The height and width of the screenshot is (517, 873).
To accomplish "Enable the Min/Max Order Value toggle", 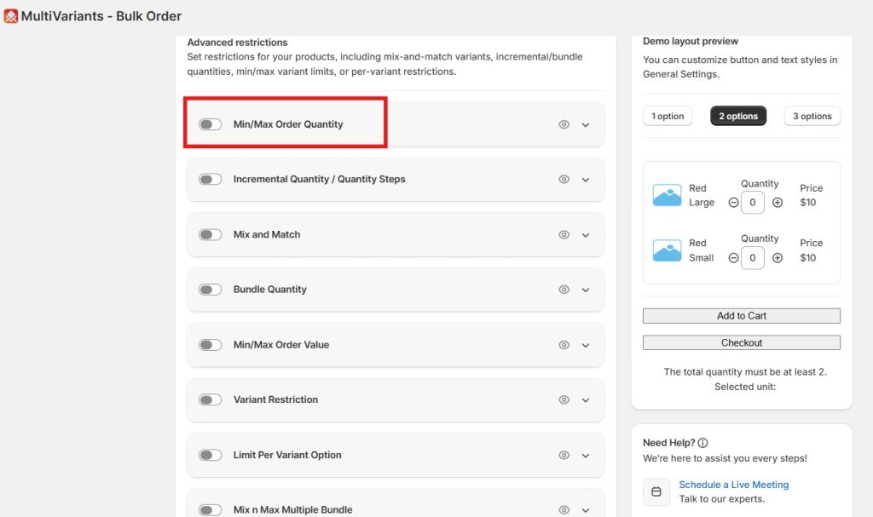I will (210, 344).
